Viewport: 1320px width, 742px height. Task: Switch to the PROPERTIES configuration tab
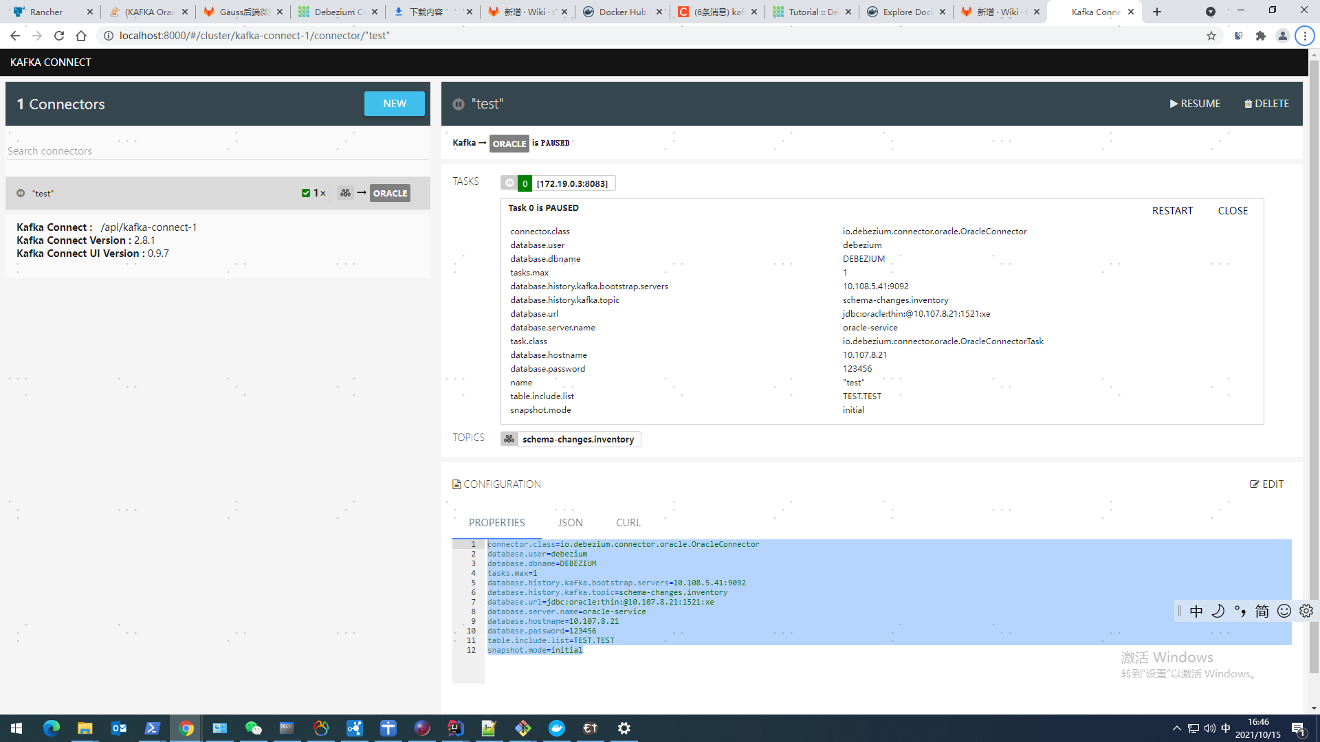(496, 523)
